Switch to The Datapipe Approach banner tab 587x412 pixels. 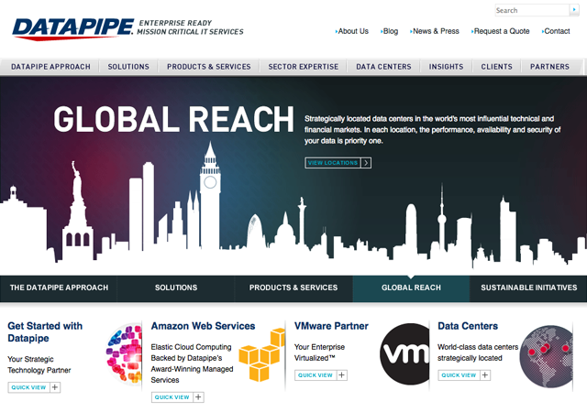[x=59, y=287]
